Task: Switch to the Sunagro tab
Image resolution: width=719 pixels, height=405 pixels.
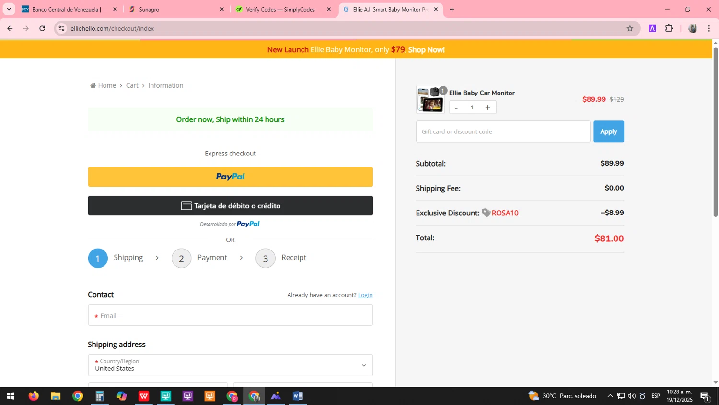Action: (176, 9)
